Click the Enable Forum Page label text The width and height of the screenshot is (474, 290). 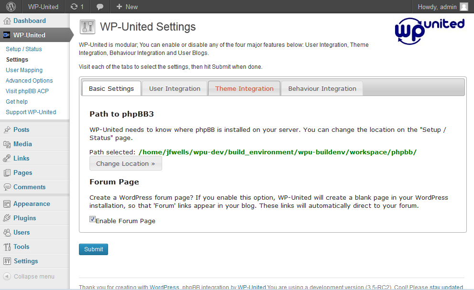coord(125,221)
